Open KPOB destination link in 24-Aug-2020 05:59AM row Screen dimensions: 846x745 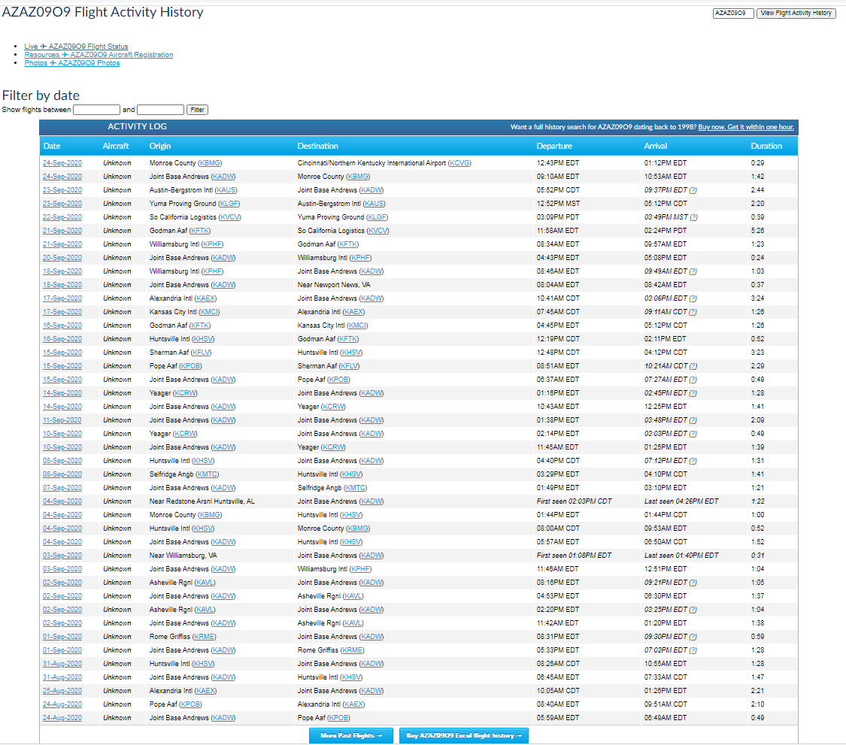pyautogui.click(x=339, y=718)
